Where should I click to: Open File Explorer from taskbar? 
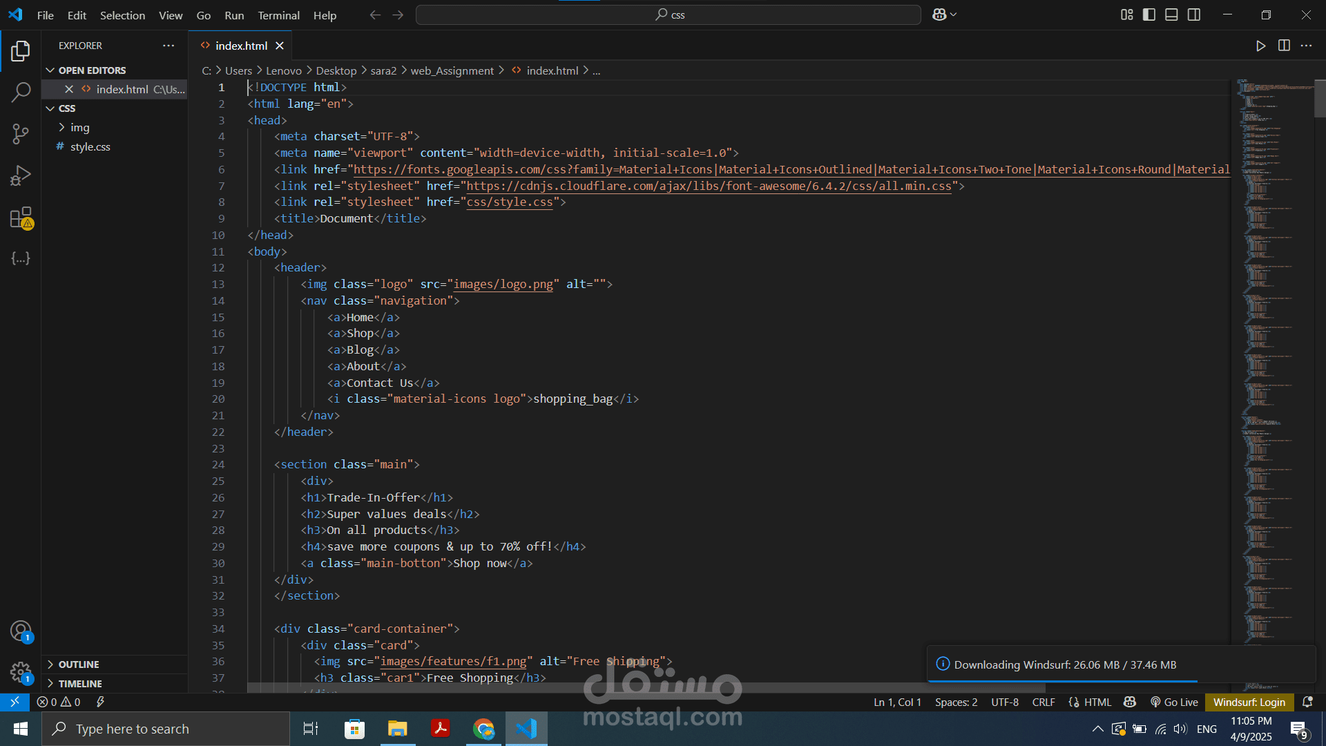pyautogui.click(x=397, y=729)
